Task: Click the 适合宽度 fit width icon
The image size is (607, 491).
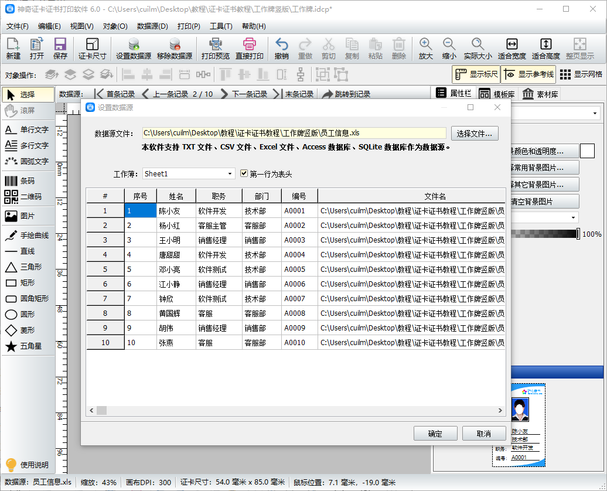Action: click(x=511, y=49)
